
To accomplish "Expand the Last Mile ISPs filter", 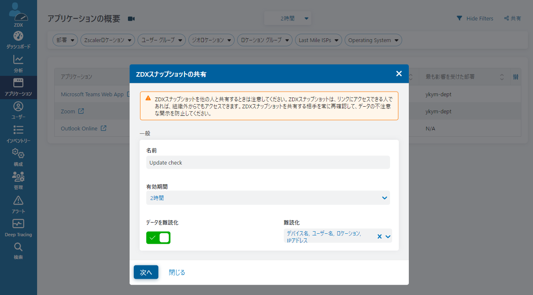I will pyautogui.click(x=318, y=40).
